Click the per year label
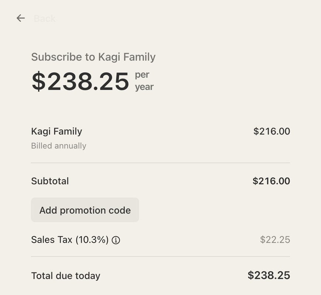Image resolution: width=321 pixels, height=295 pixels. coord(144,81)
